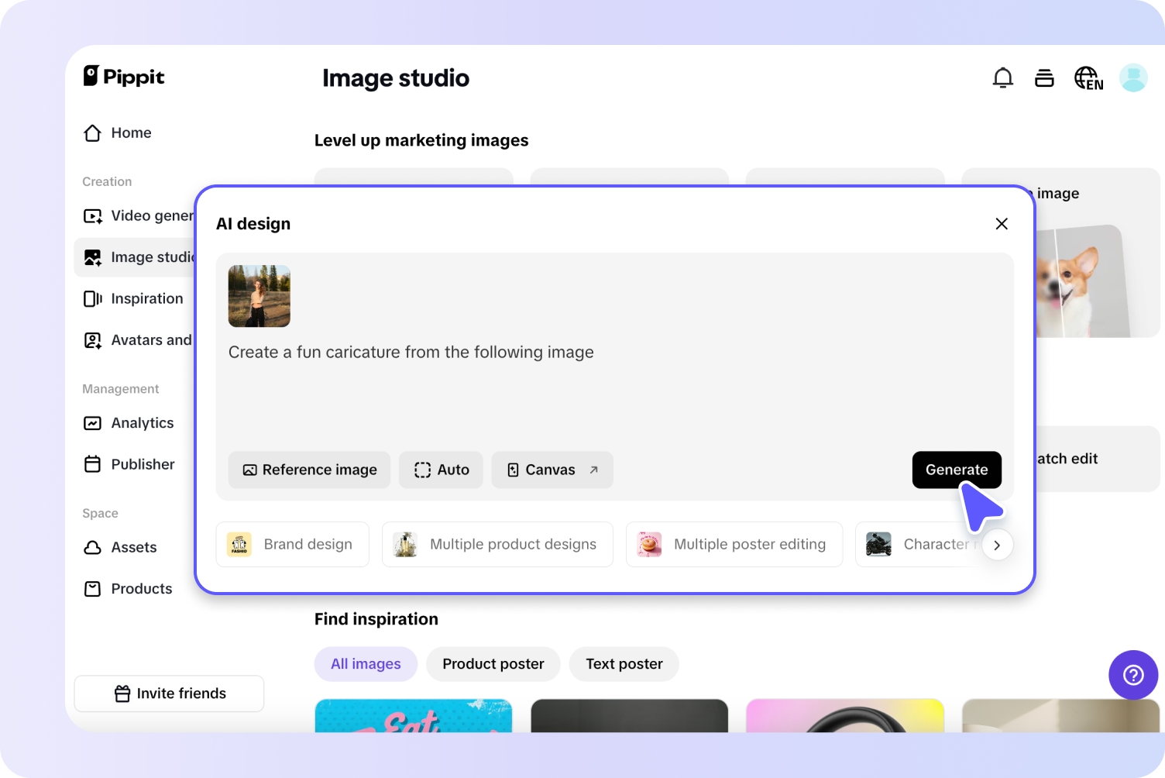The image size is (1165, 778).
Task: Click the Level up marketing images heading
Action: 421,140
